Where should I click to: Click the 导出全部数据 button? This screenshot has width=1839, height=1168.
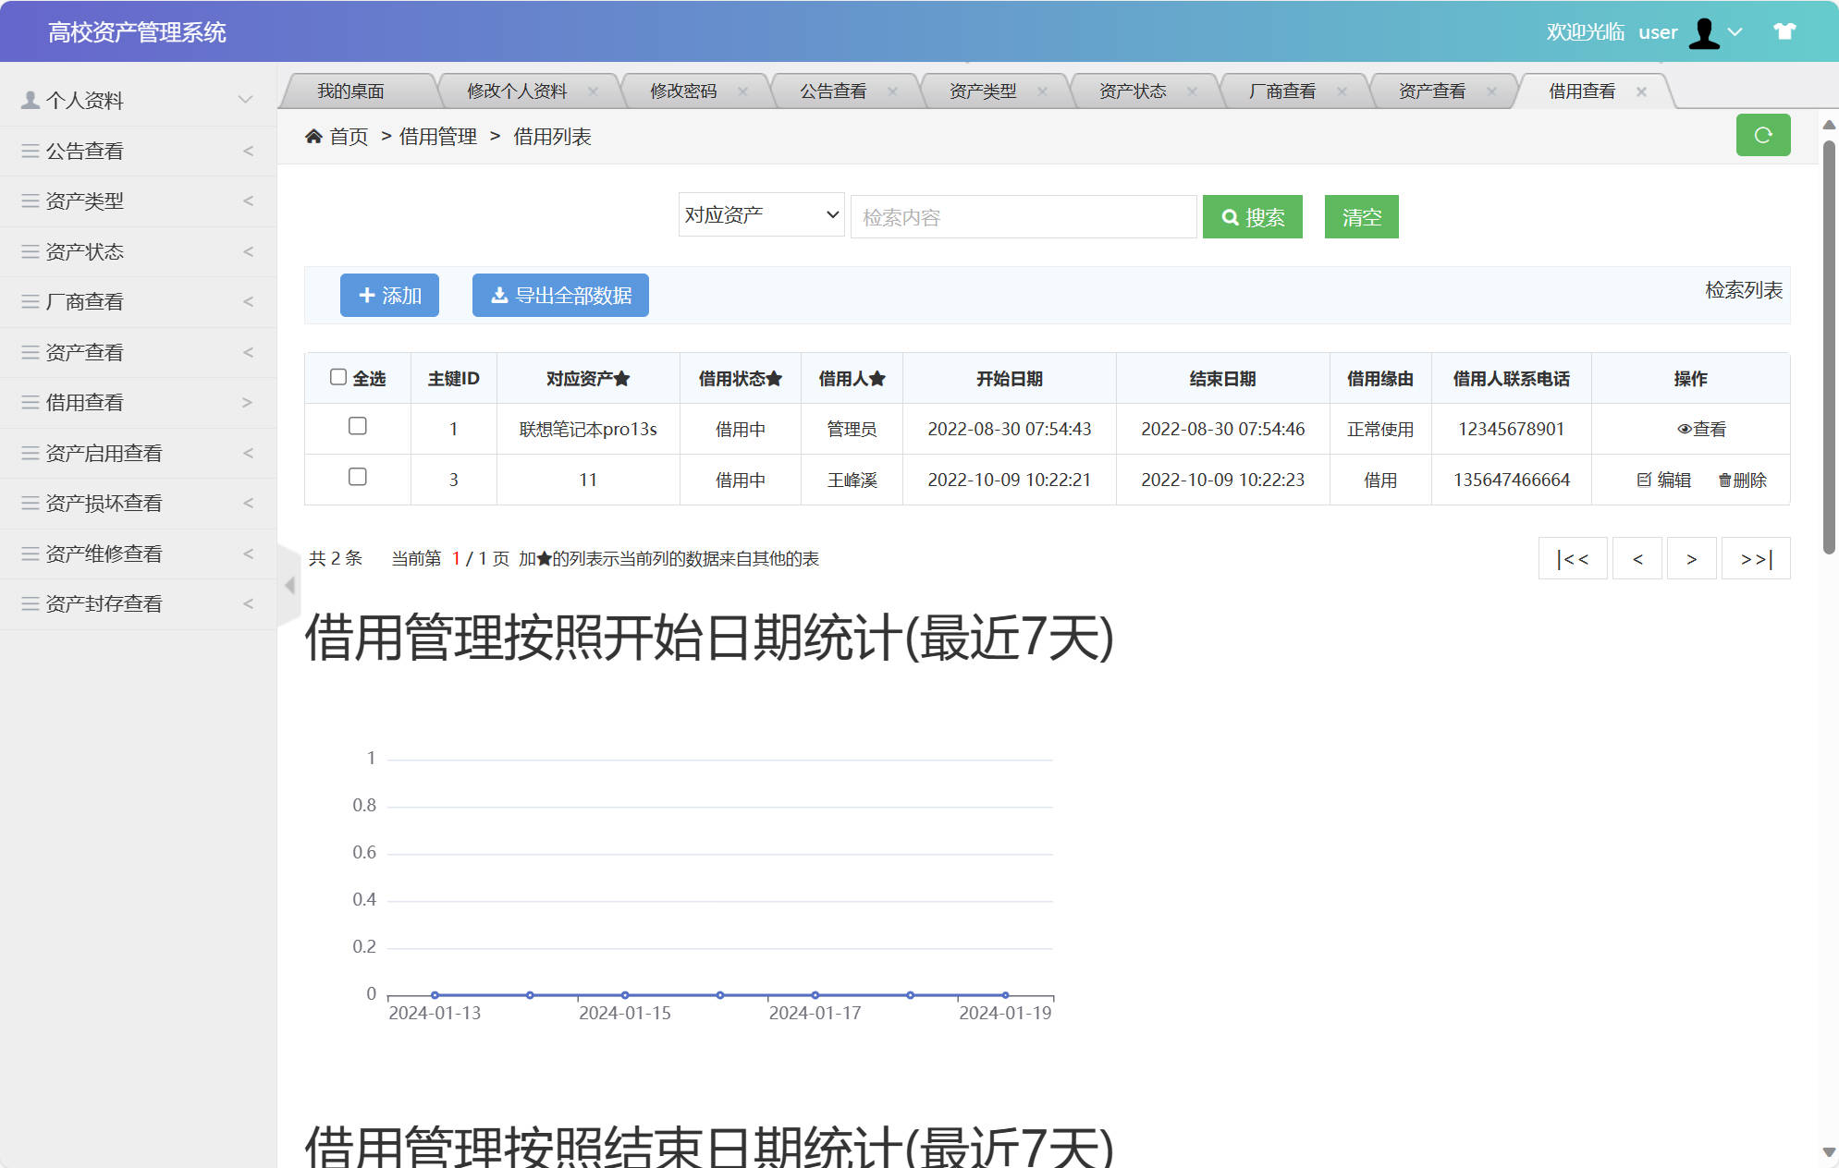coord(559,296)
